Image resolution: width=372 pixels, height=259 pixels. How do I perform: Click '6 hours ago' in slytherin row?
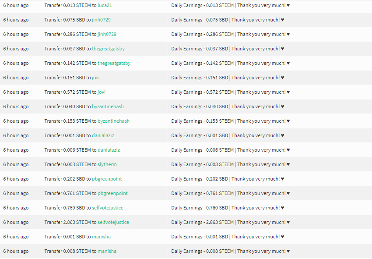pyautogui.click(x=16, y=164)
